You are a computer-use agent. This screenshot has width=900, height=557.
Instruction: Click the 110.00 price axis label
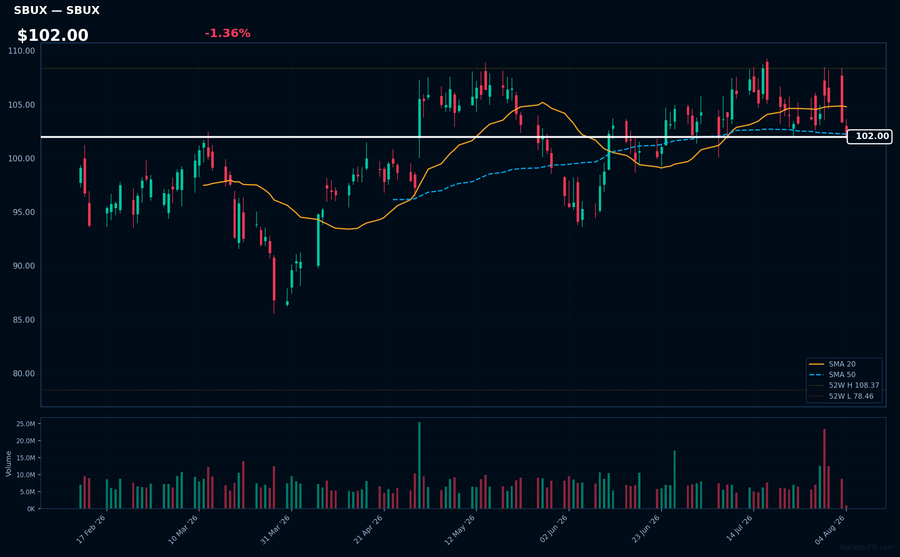[22, 51]
